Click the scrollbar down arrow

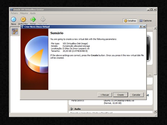[155, 111]
